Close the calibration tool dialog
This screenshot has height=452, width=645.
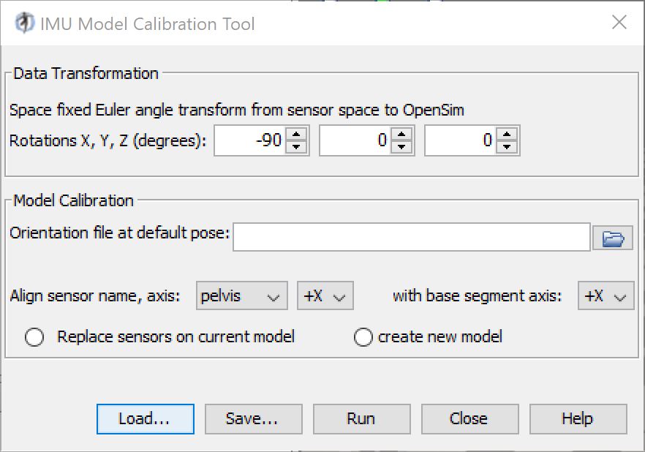pos(469,418)
